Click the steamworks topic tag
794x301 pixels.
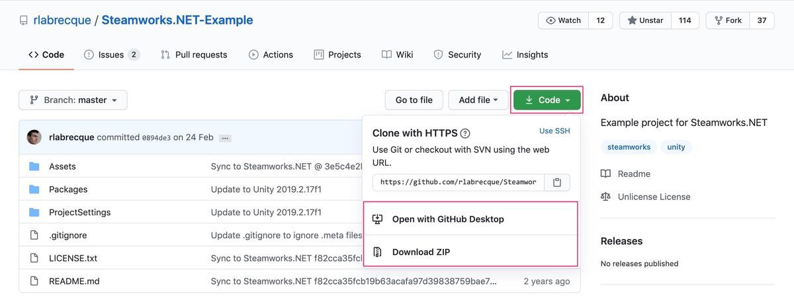(629, 147)
